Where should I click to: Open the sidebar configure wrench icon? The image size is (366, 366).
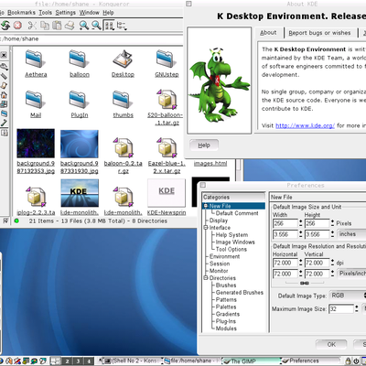[4, 67]
